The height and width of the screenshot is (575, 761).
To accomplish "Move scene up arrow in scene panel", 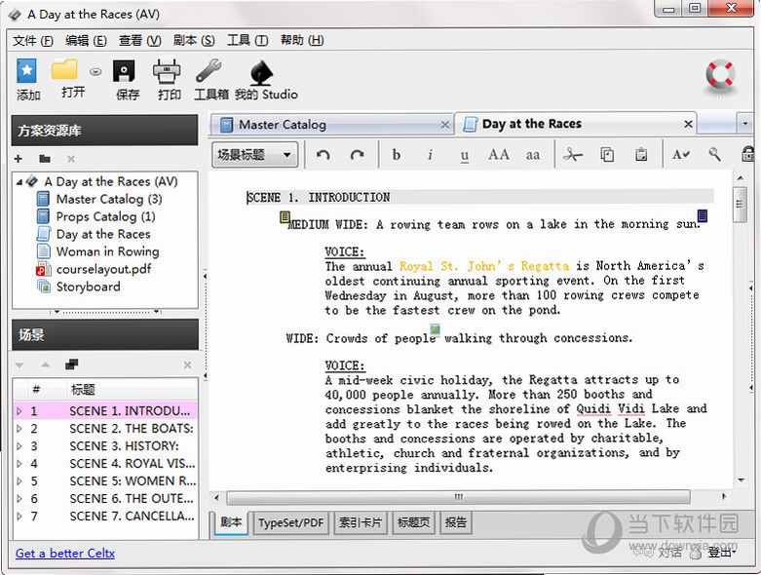I will [45, 364].
